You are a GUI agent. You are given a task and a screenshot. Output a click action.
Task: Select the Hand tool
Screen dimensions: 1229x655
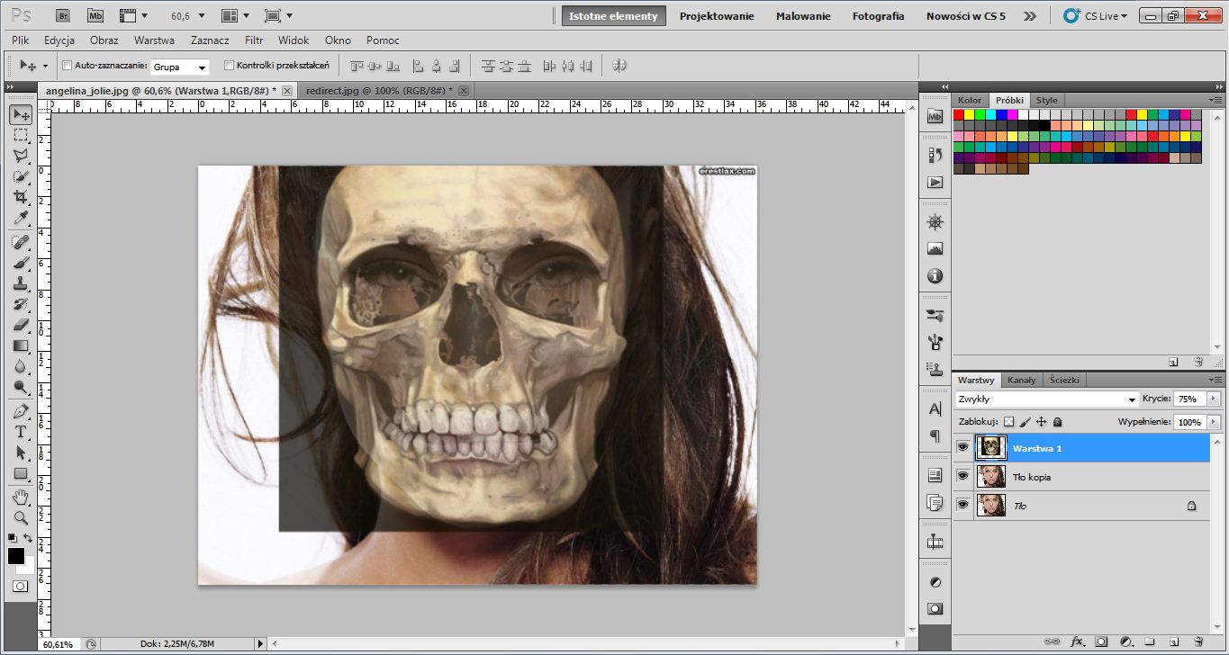20,498
